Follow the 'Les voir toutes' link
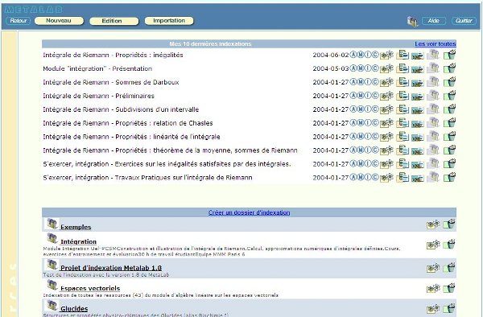 point(436,43)
